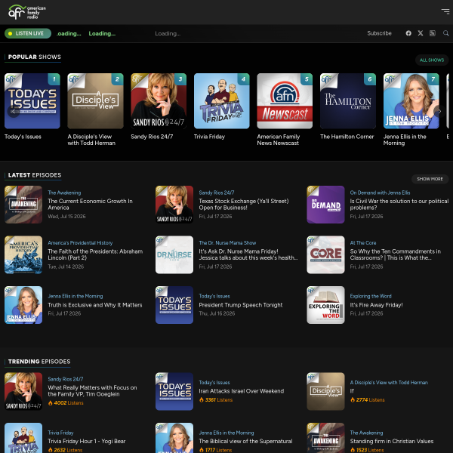Click 'On Demand with Jenna Ellis' show link
This screenshot has height=453, width=453.
[x=380, y=193]
